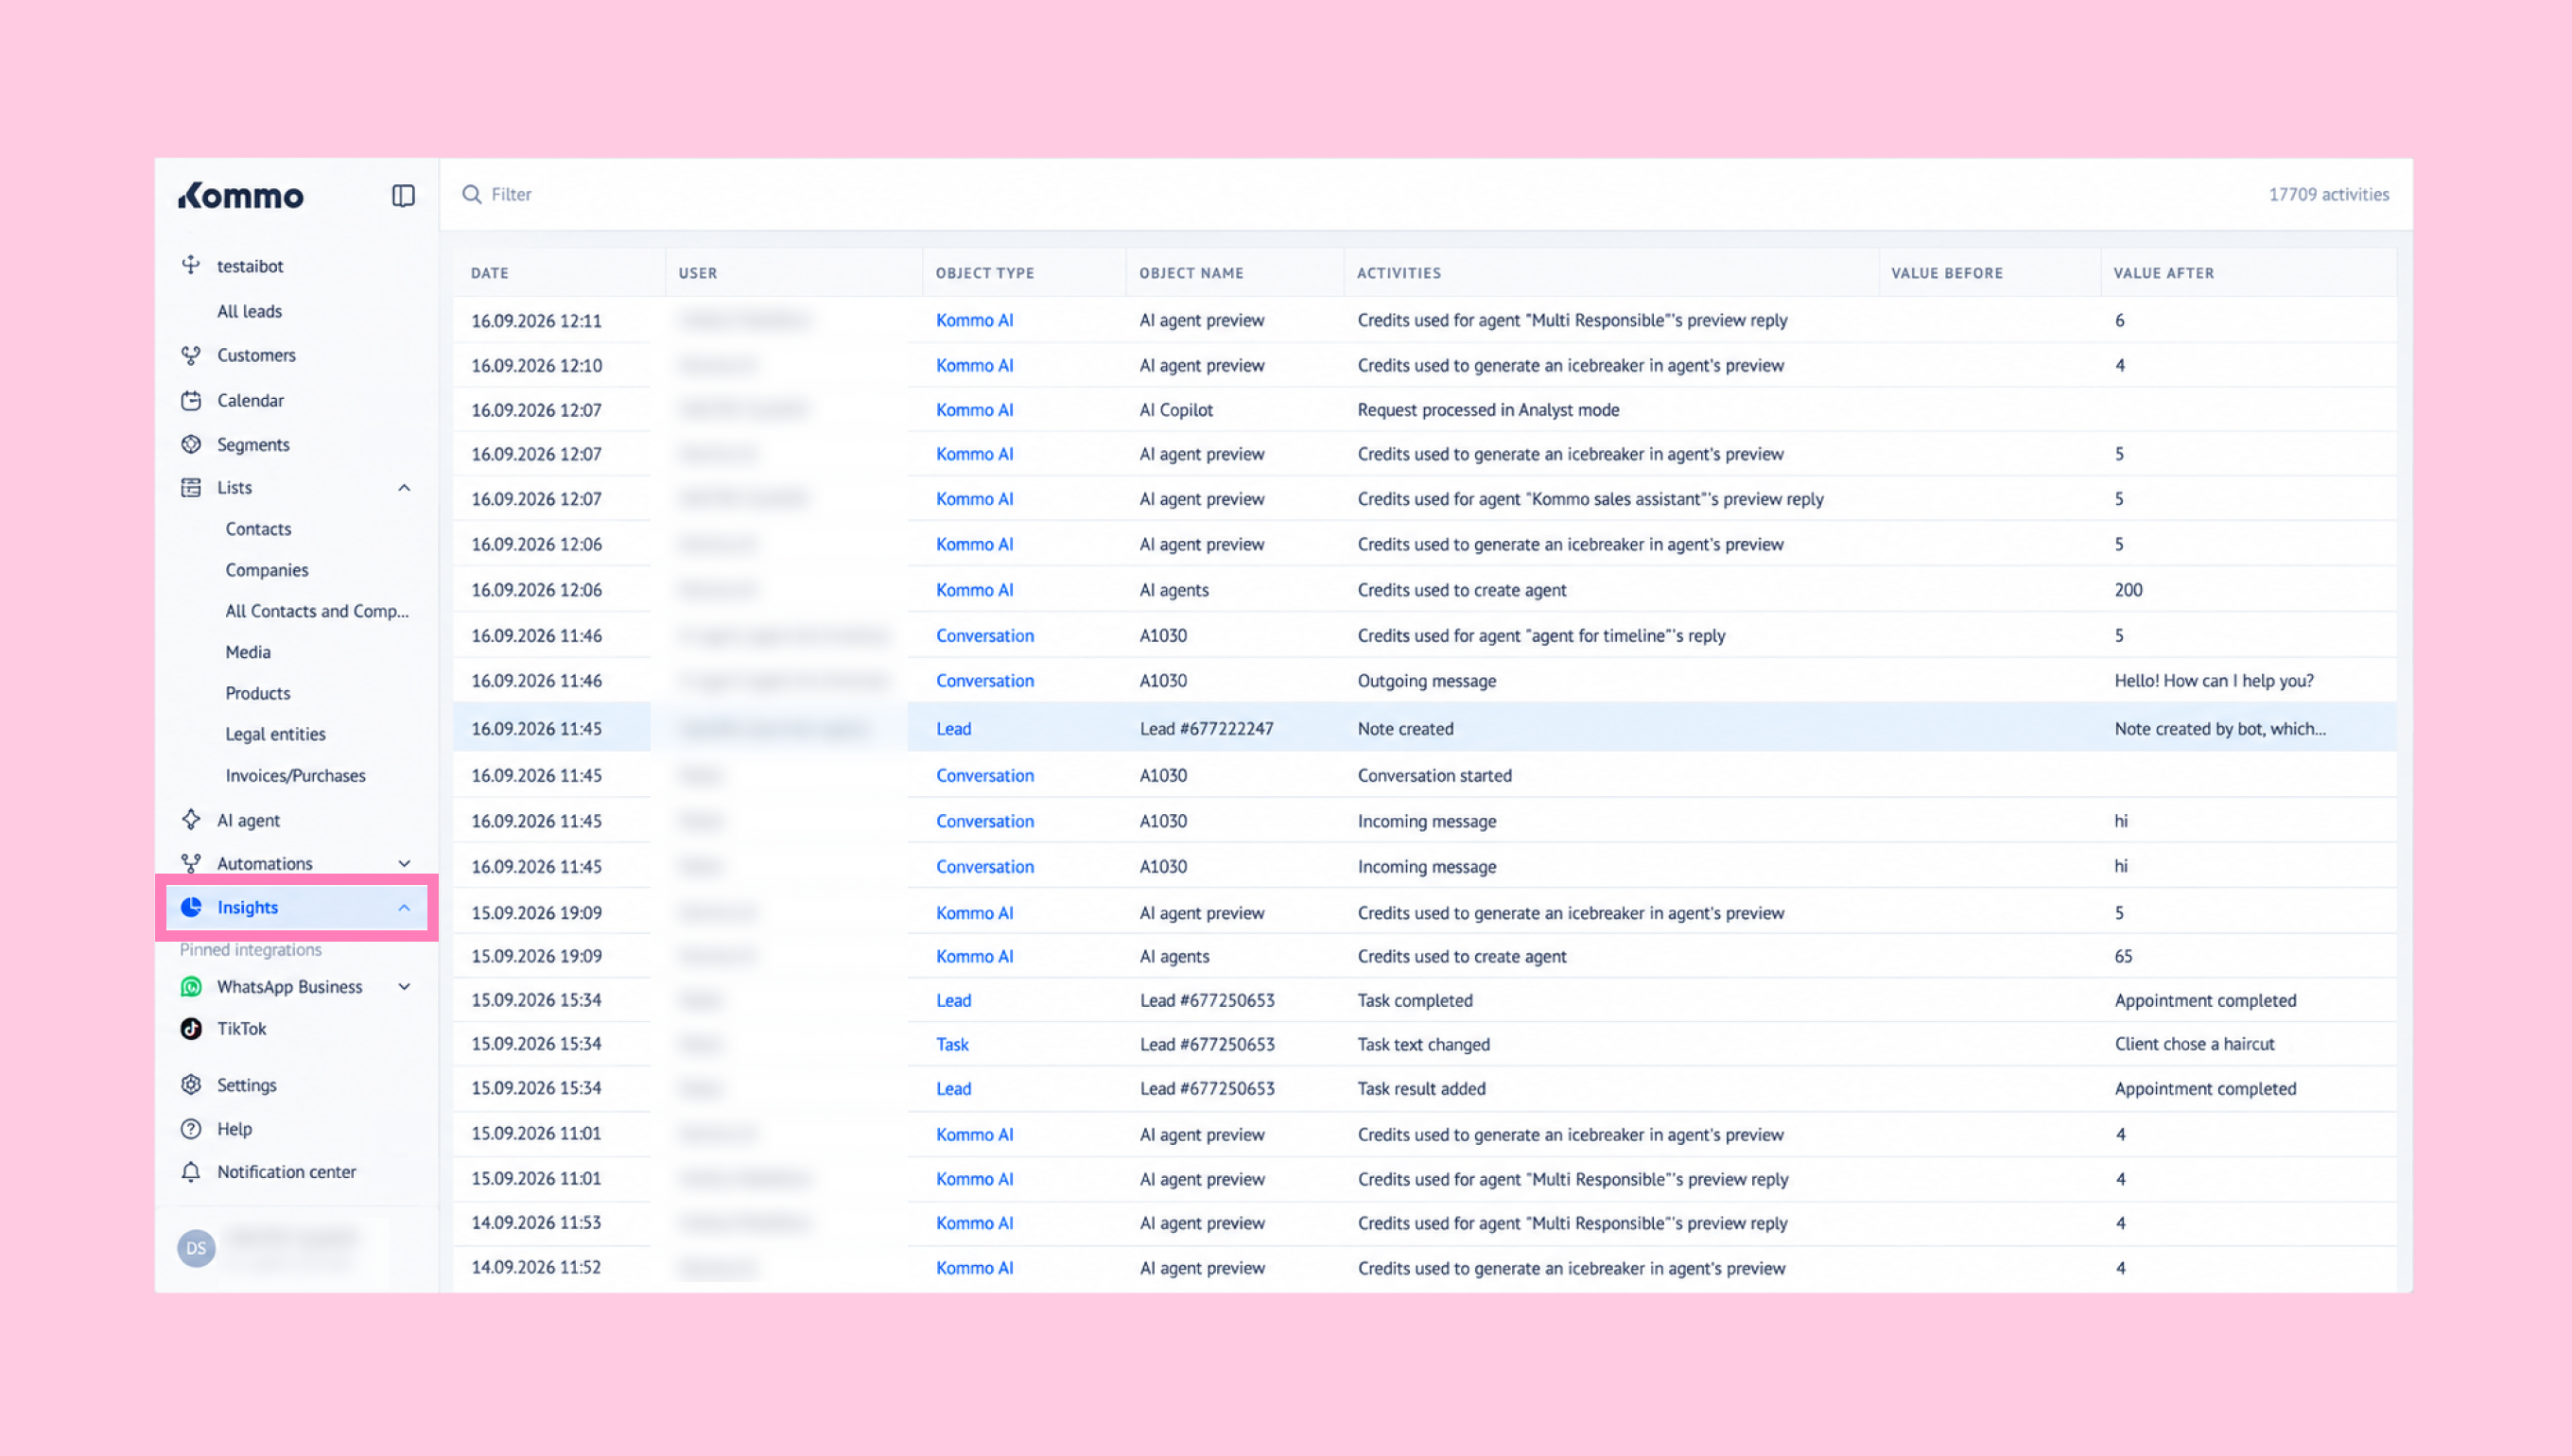Click the Help question mark icon
Screen dimensions: 2572x1456
click(x=191, y=1129)
